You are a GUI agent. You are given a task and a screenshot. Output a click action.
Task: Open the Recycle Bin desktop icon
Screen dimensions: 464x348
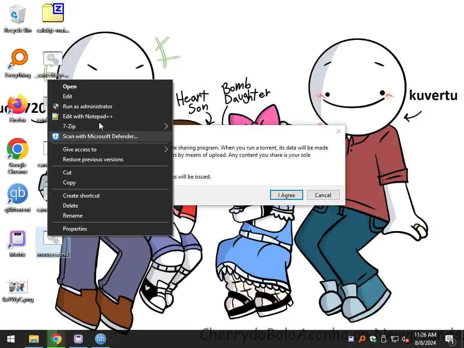coord(18,18)
